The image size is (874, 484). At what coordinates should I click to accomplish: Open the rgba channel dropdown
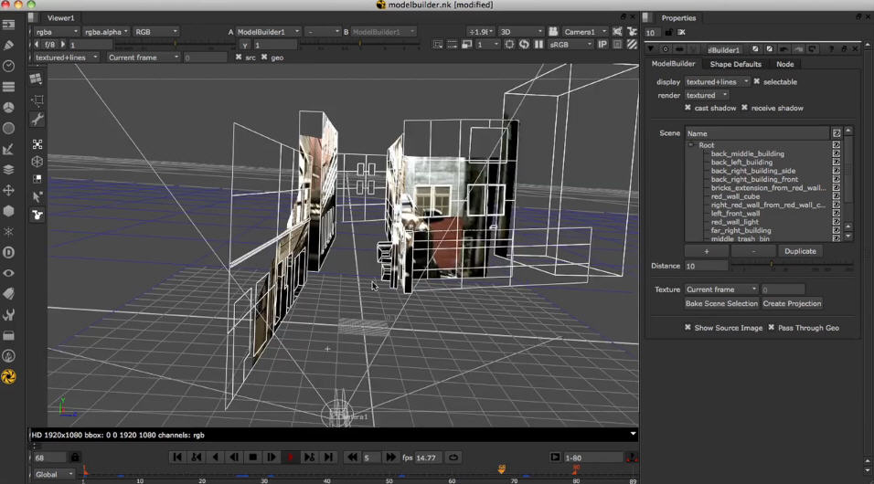point(57,32)
